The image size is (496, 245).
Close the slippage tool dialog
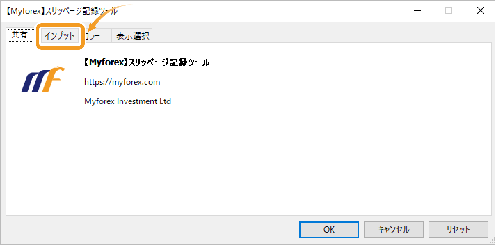tap(480, 10)
